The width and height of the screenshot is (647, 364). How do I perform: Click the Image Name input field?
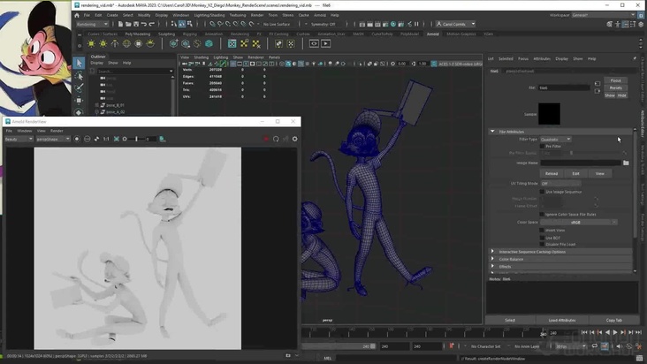(580, 163)
